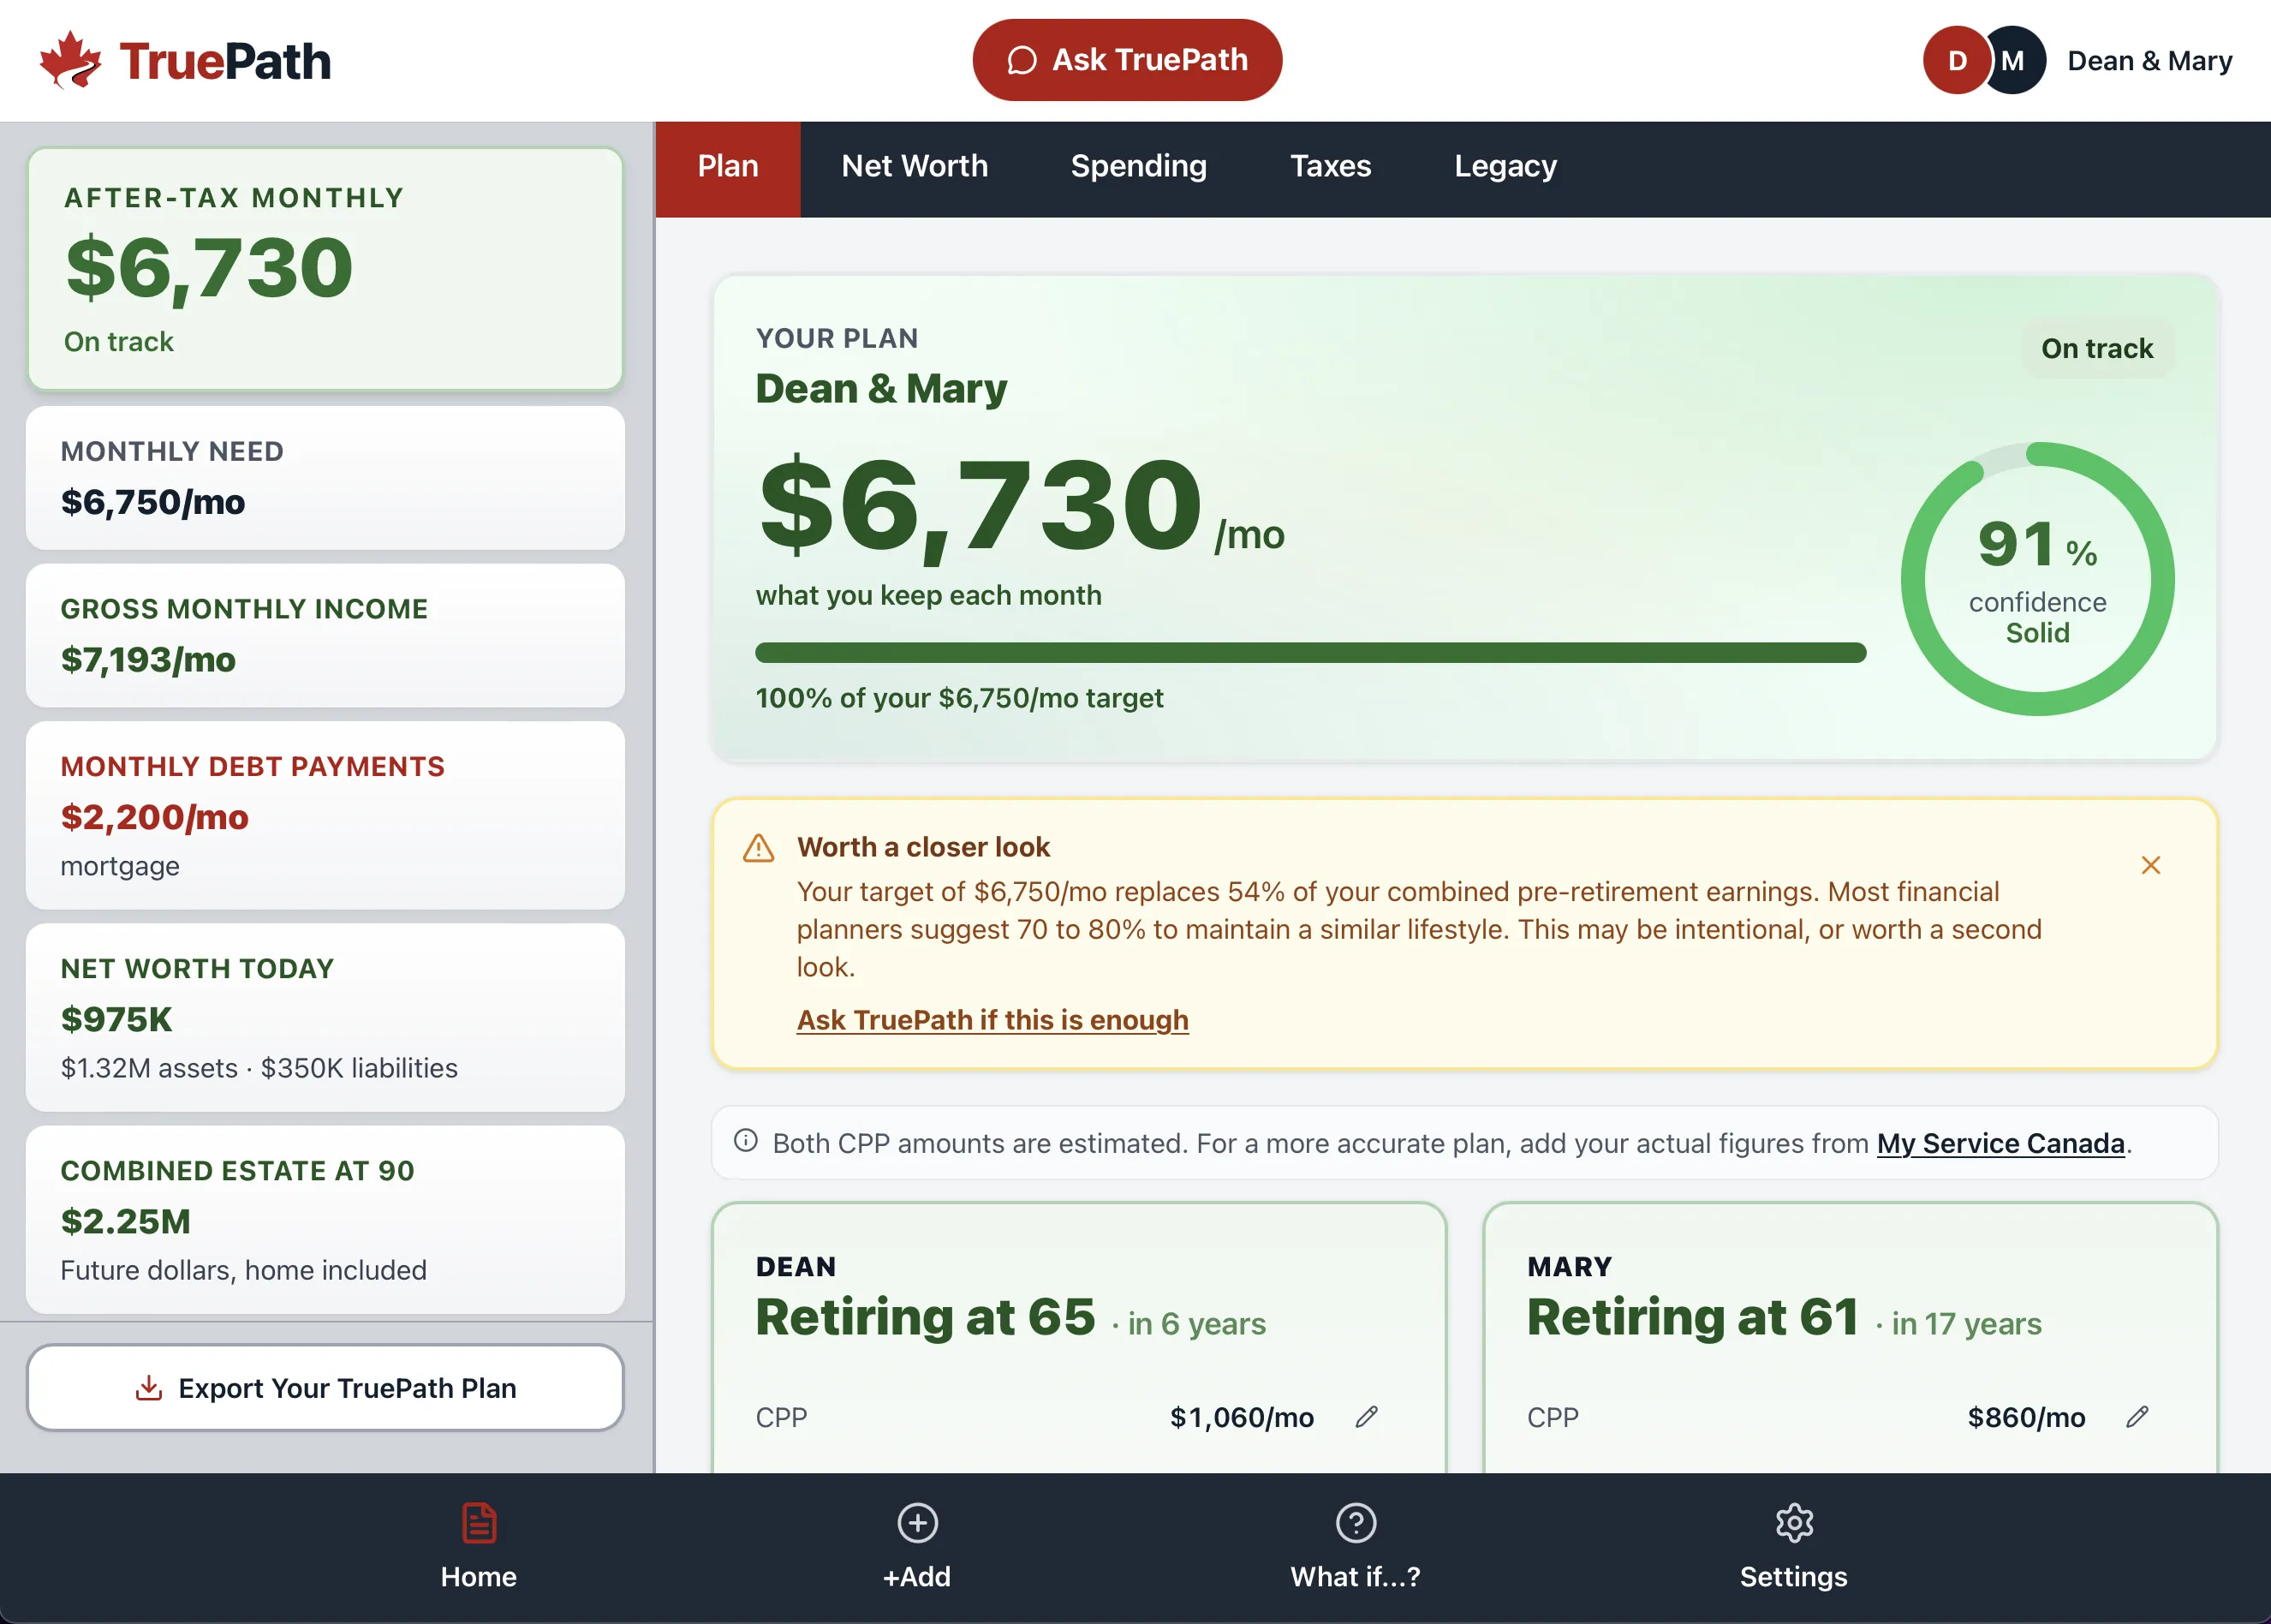2271x1624 pixels.
Task: Click the TruePath maple leaf logo
Action: pyautogui.click(x=70, y=60)
